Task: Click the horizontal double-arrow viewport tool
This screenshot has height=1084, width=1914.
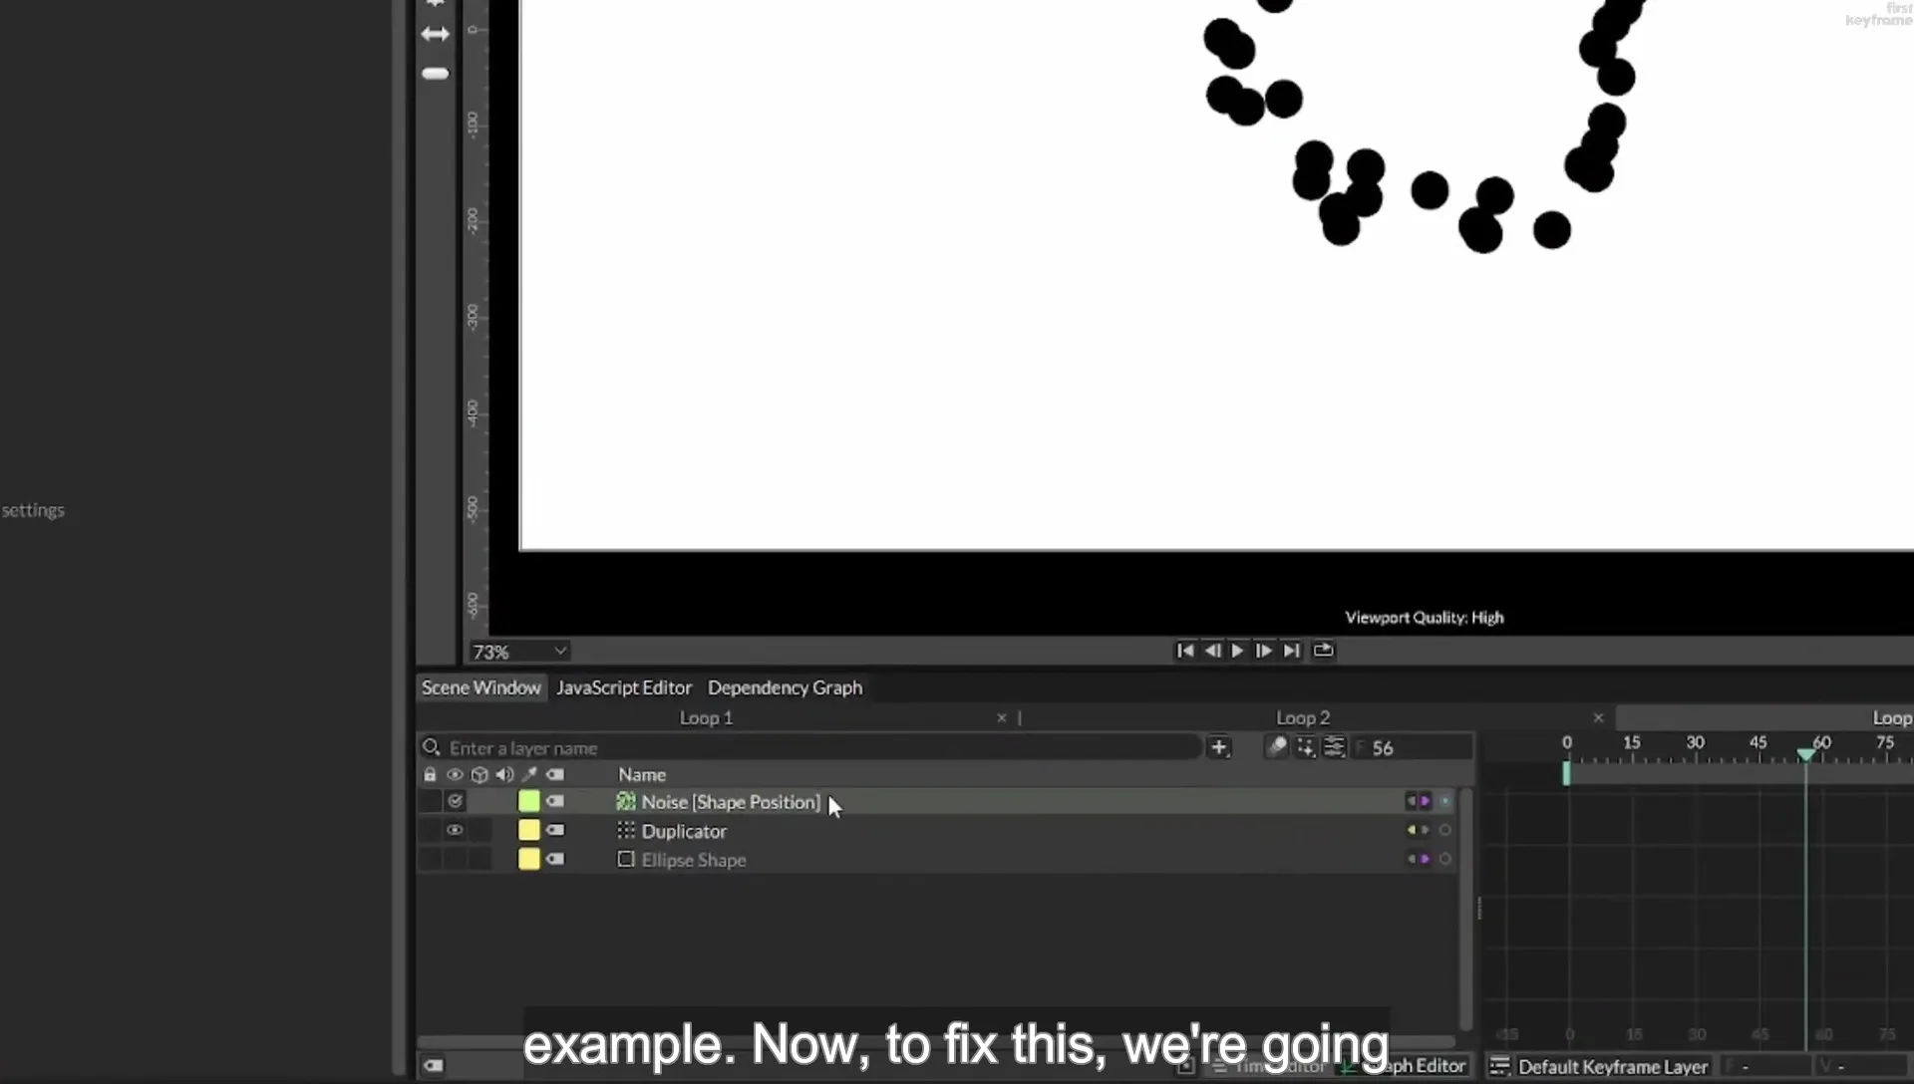Action: pyautogui.click(x=435, y=34)
